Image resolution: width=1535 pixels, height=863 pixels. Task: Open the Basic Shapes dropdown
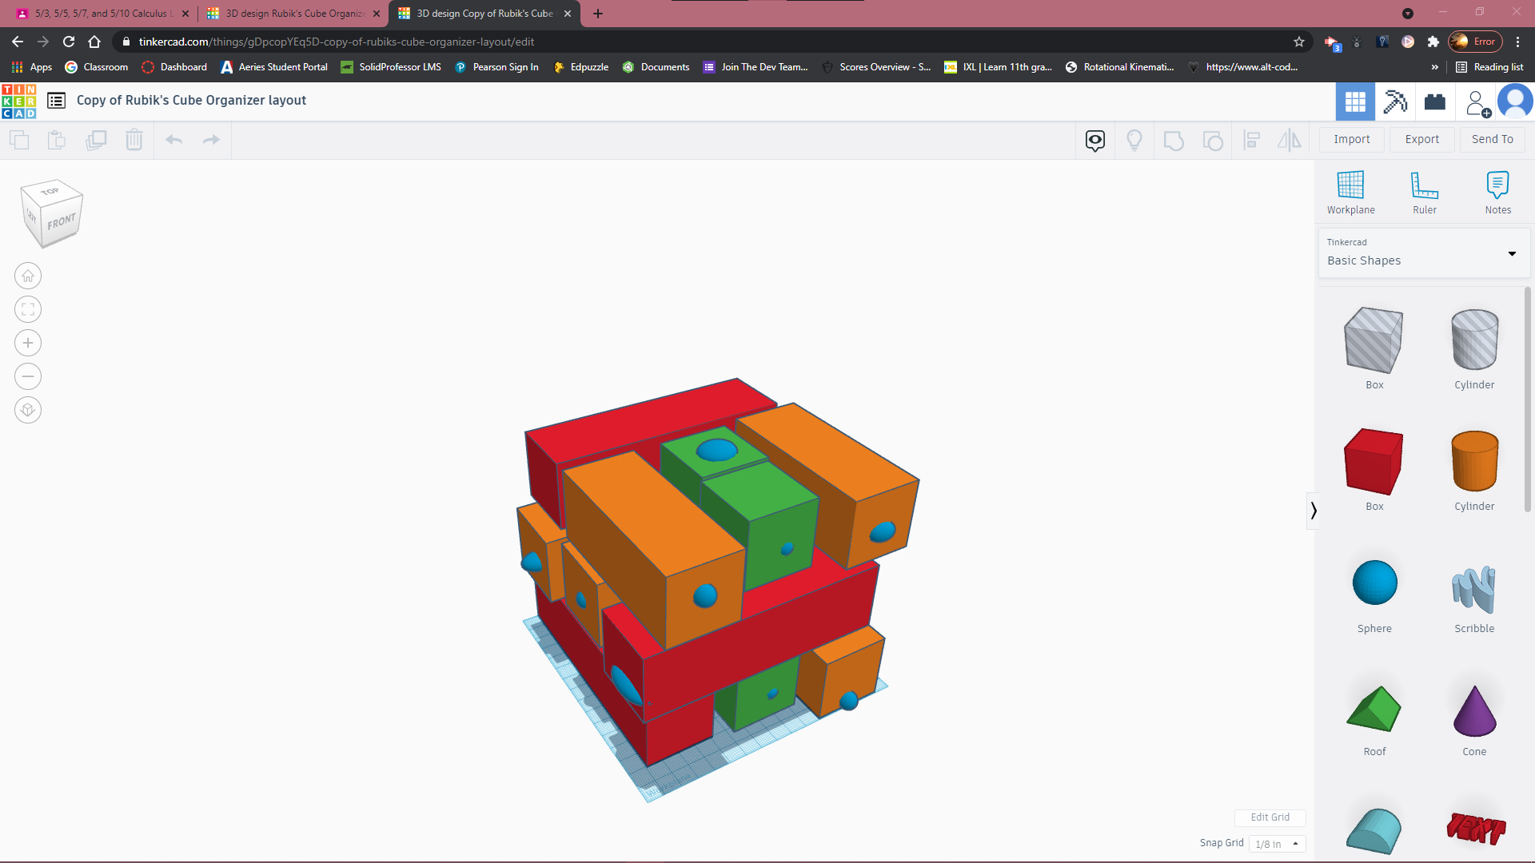(x=1423, y=253)
